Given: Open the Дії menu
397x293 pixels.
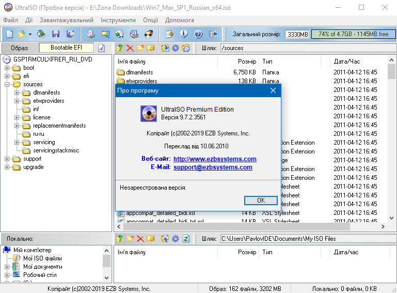Looking at the screenshot, I should [x=29, y=20].
